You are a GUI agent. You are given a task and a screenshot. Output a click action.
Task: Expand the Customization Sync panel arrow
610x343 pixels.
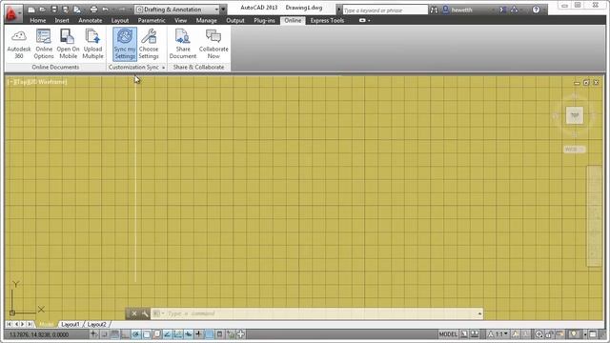(x=163, y=68)
